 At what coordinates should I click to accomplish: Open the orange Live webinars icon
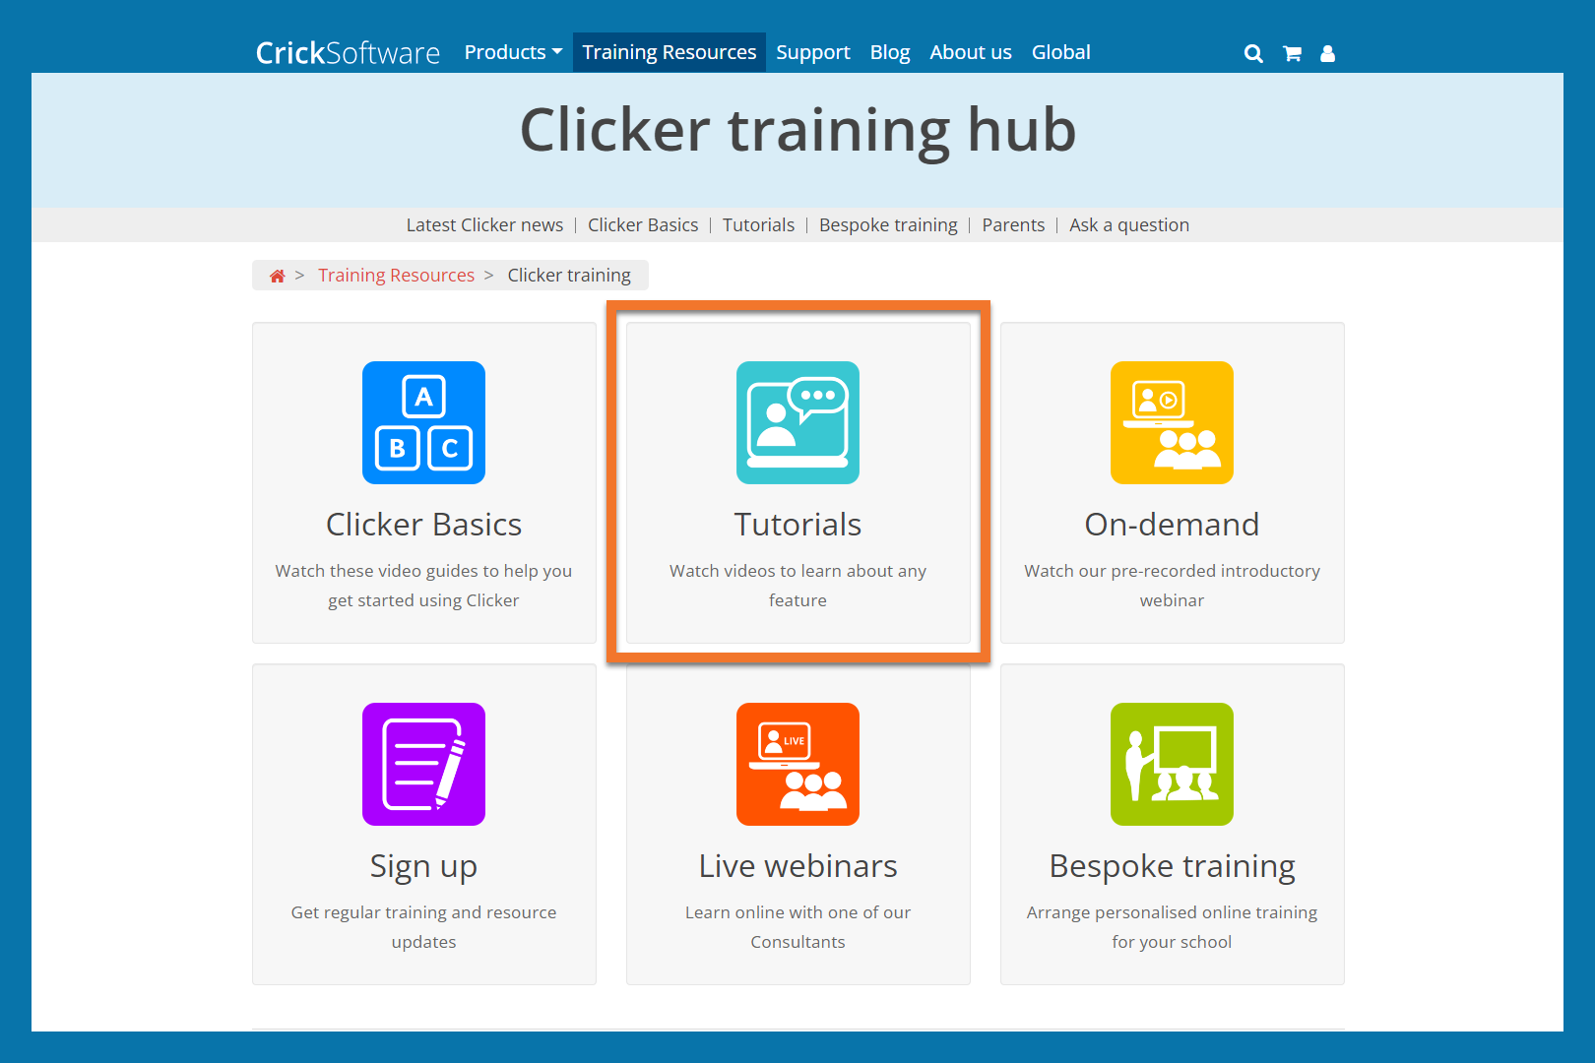pos(797,764)
